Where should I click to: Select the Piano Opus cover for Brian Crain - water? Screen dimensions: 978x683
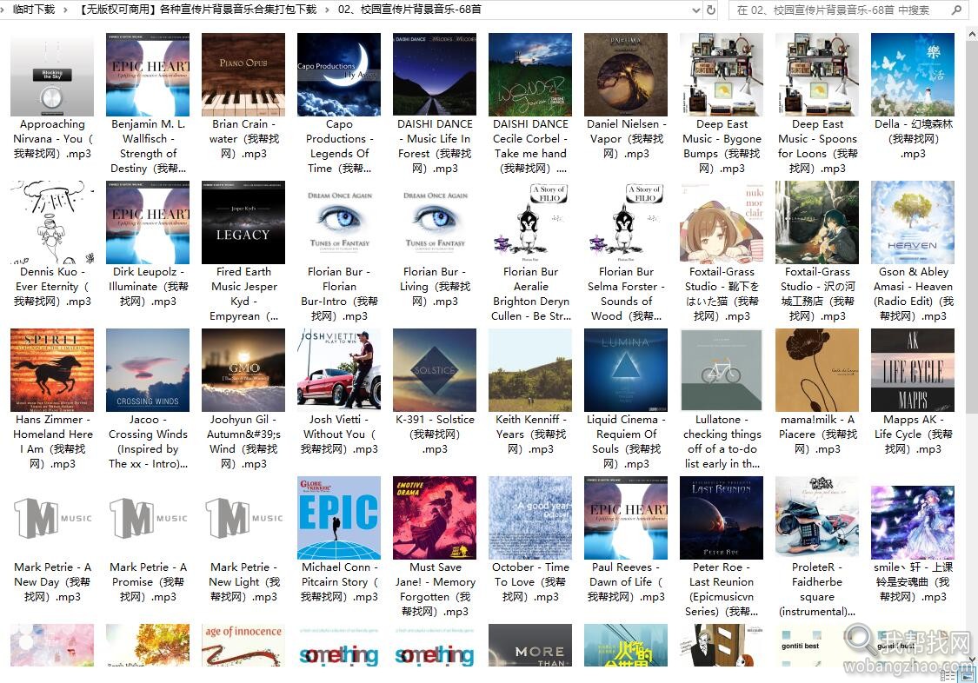(x=243, y=75)
